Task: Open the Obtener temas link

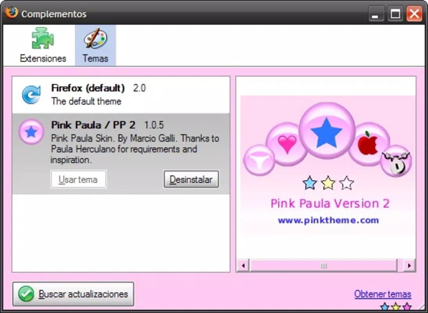Action: [x=383, y=294]
